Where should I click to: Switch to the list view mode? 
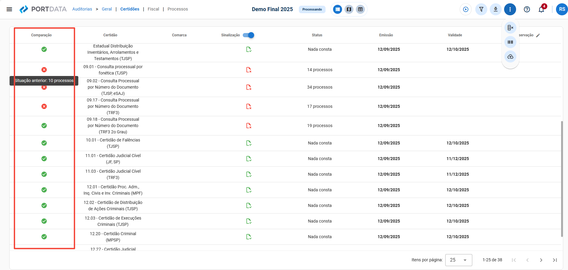point(338,9)
